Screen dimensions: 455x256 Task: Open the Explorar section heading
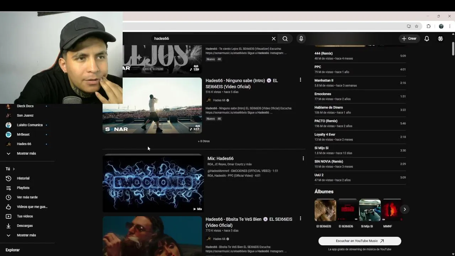[x=12, y=250]
